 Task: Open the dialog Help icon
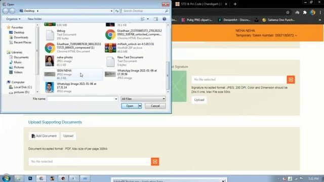[x=164, y=19]
